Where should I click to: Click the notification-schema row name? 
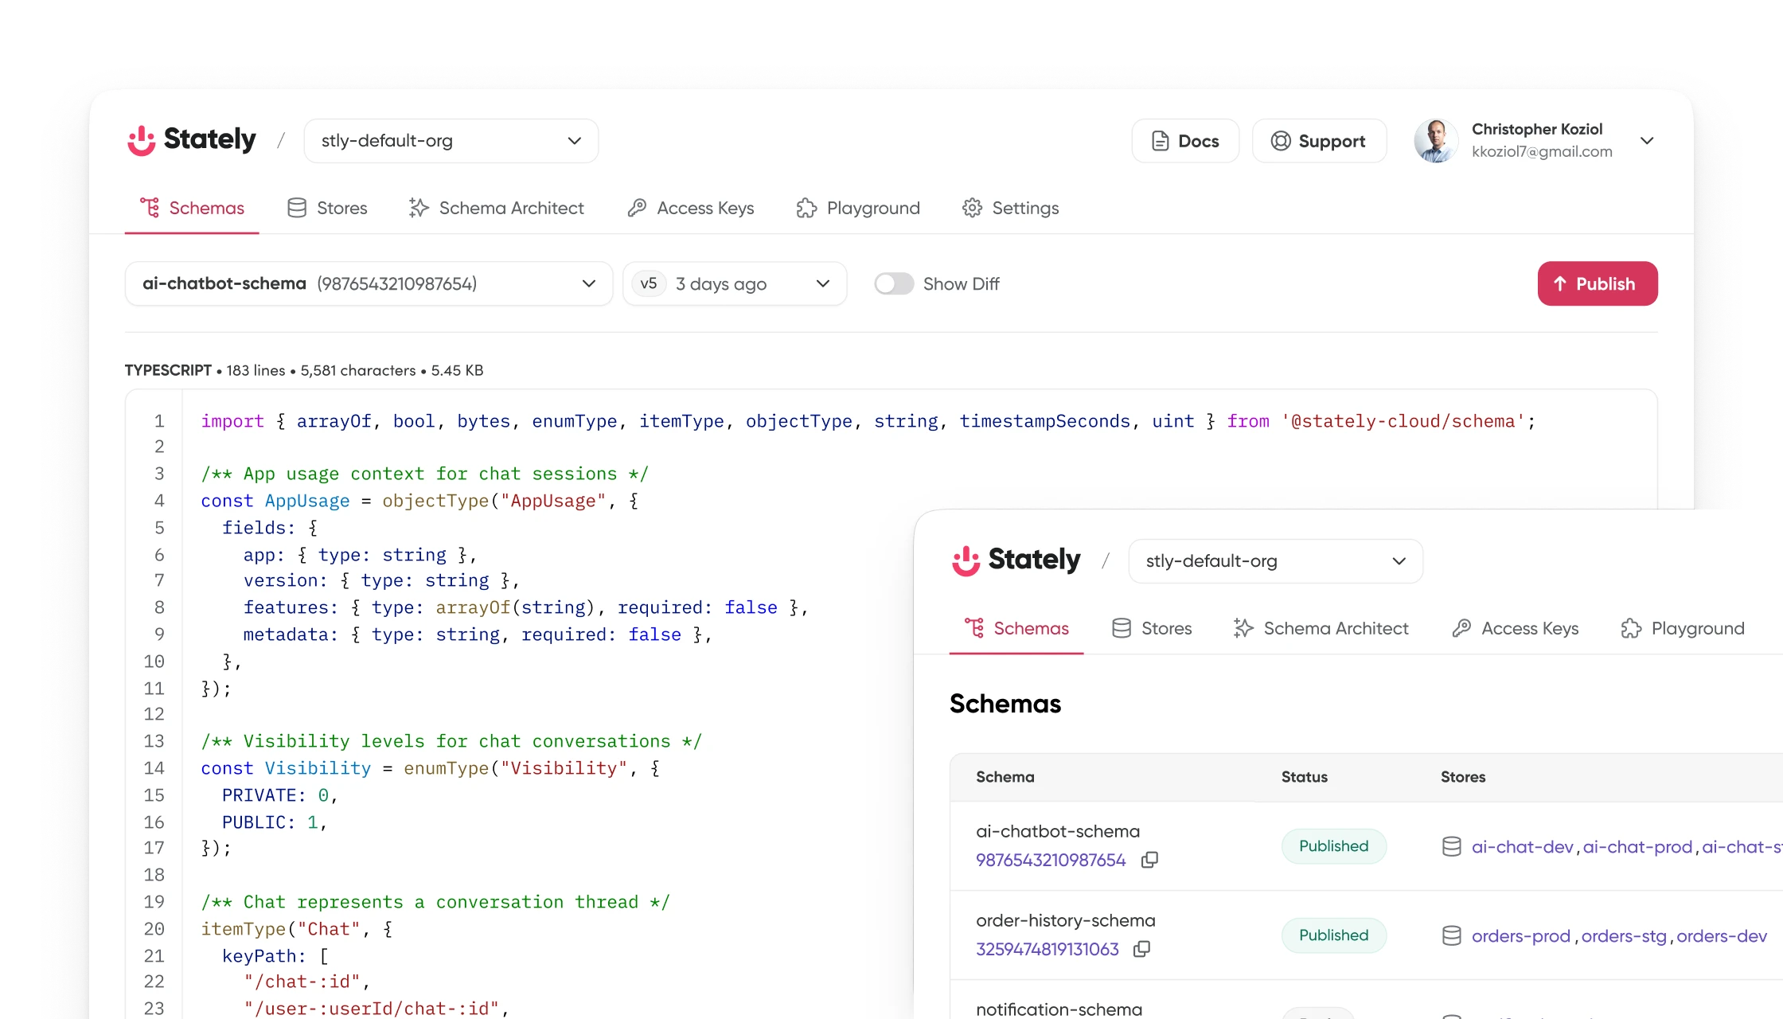[1059, 1009]
